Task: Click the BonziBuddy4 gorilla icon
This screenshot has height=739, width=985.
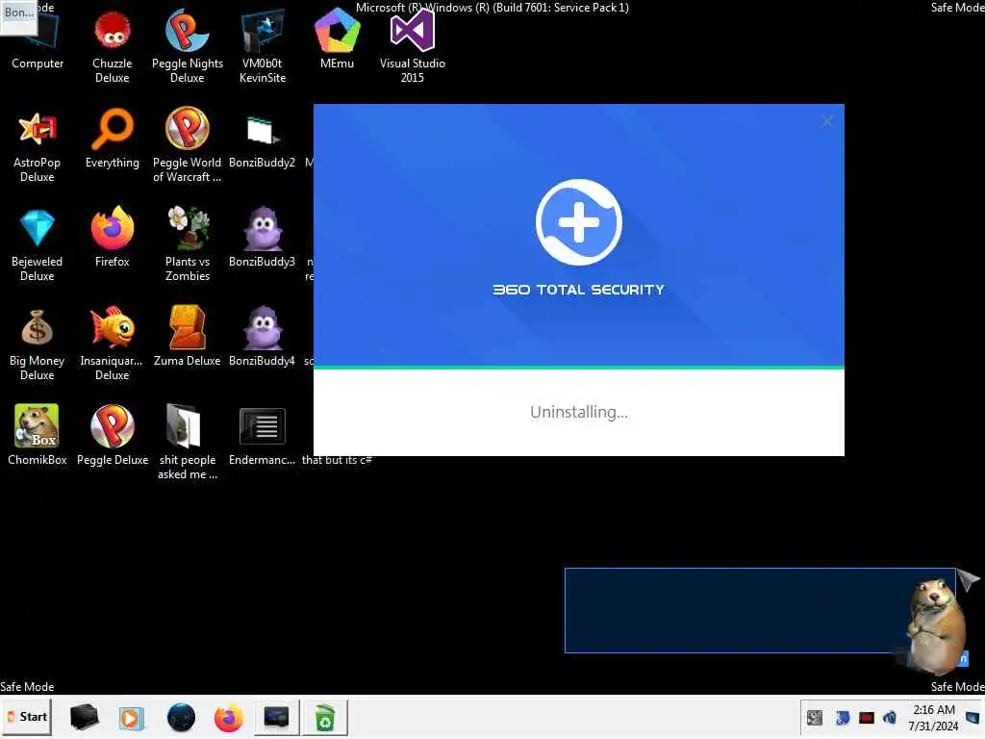Action: (262, 337)
